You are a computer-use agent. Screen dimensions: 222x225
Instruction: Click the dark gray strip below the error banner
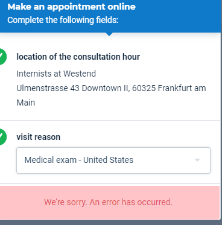click(111, 223)
